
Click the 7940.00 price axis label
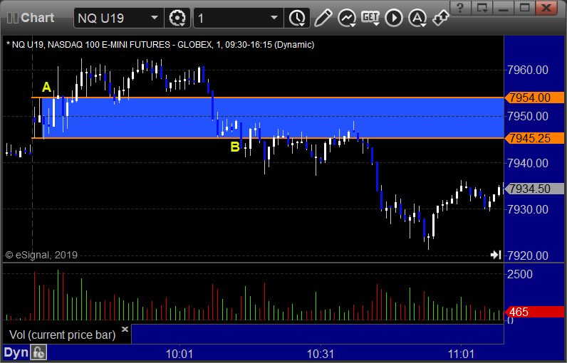[528, 163]
